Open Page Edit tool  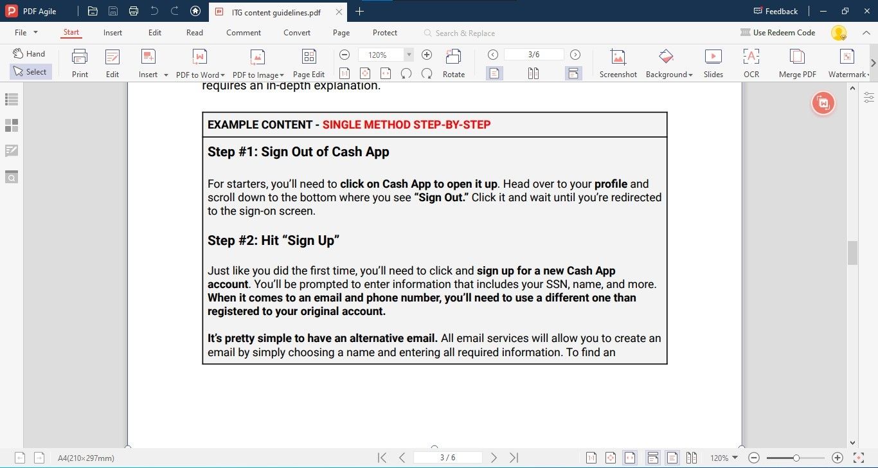pos(309,64)
